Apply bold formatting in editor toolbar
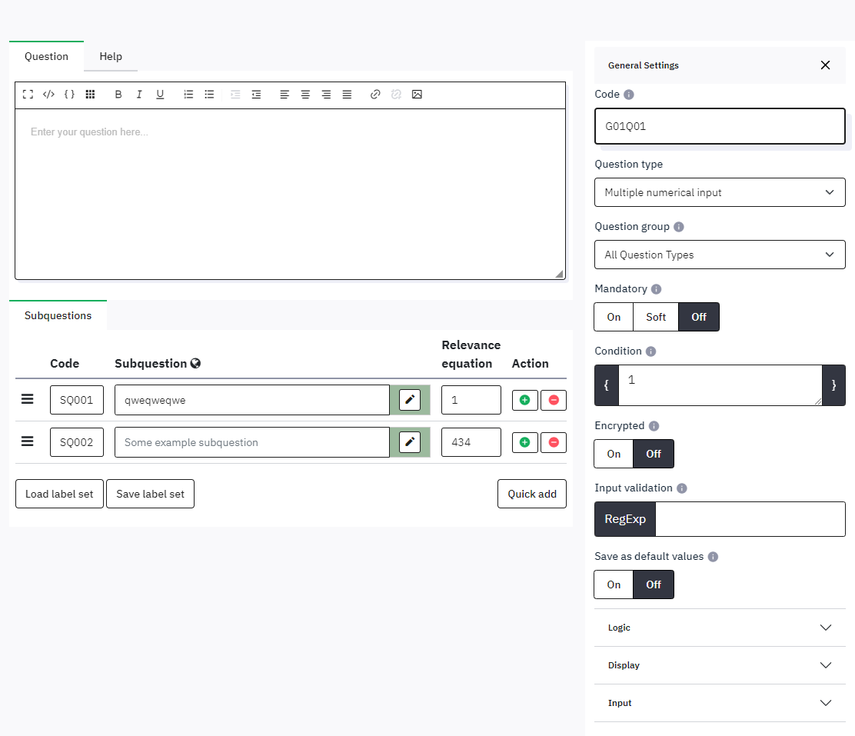Viewport: 855px width, 736px height. pos(118,95)
